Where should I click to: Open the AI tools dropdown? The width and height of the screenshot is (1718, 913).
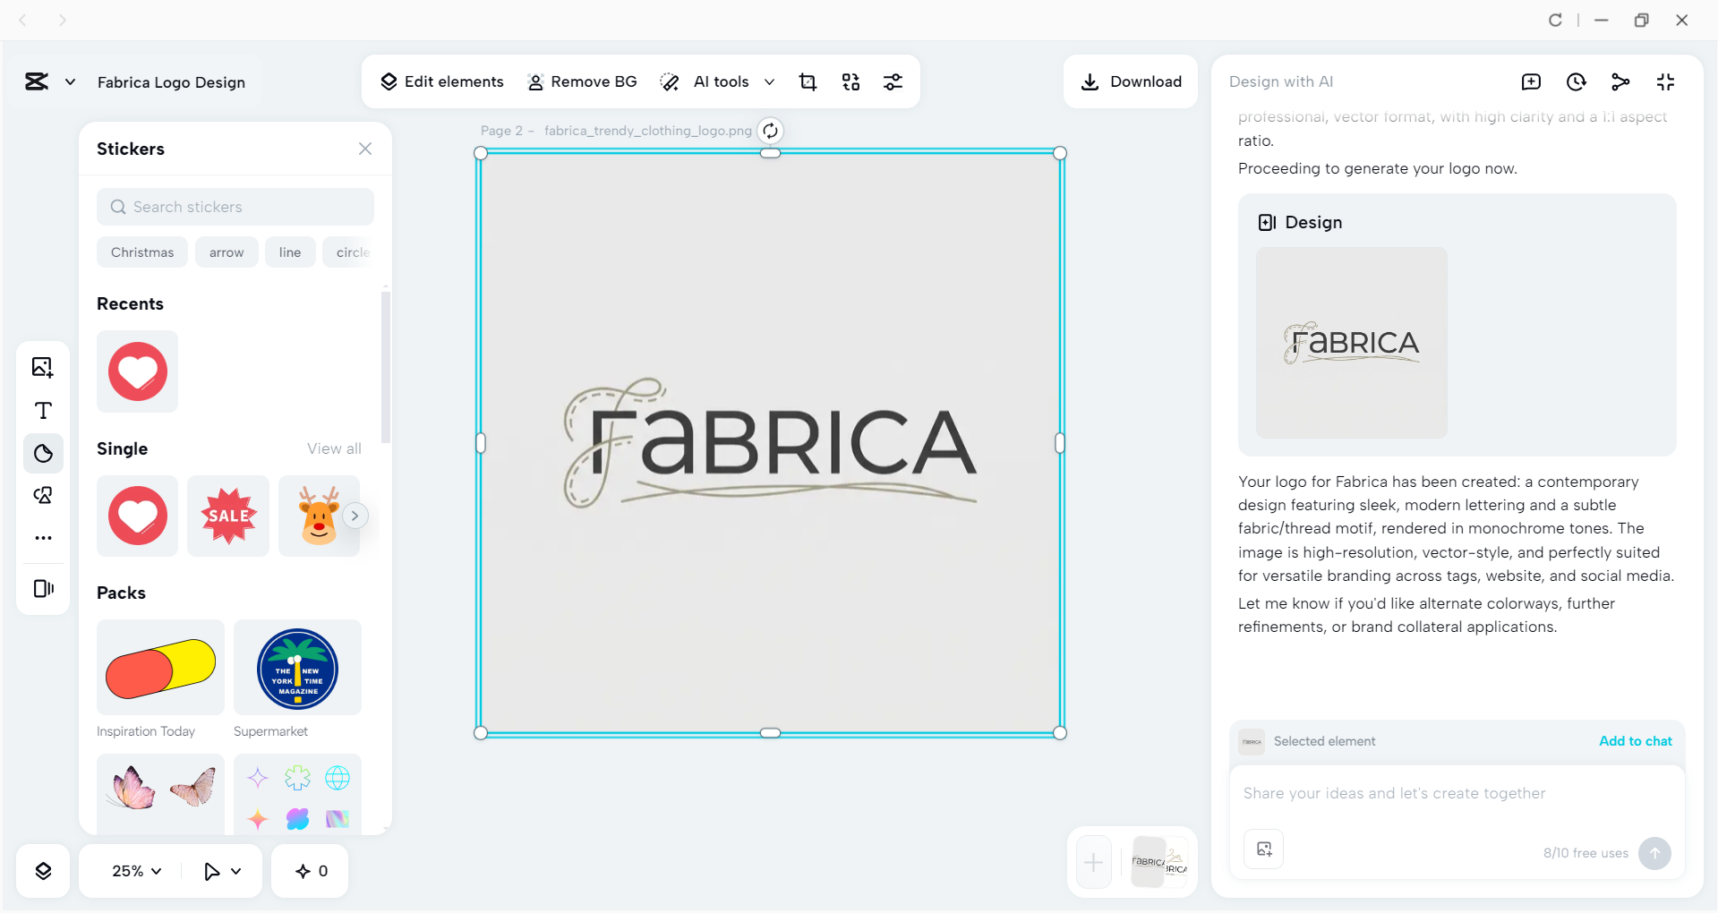(769, 81)
